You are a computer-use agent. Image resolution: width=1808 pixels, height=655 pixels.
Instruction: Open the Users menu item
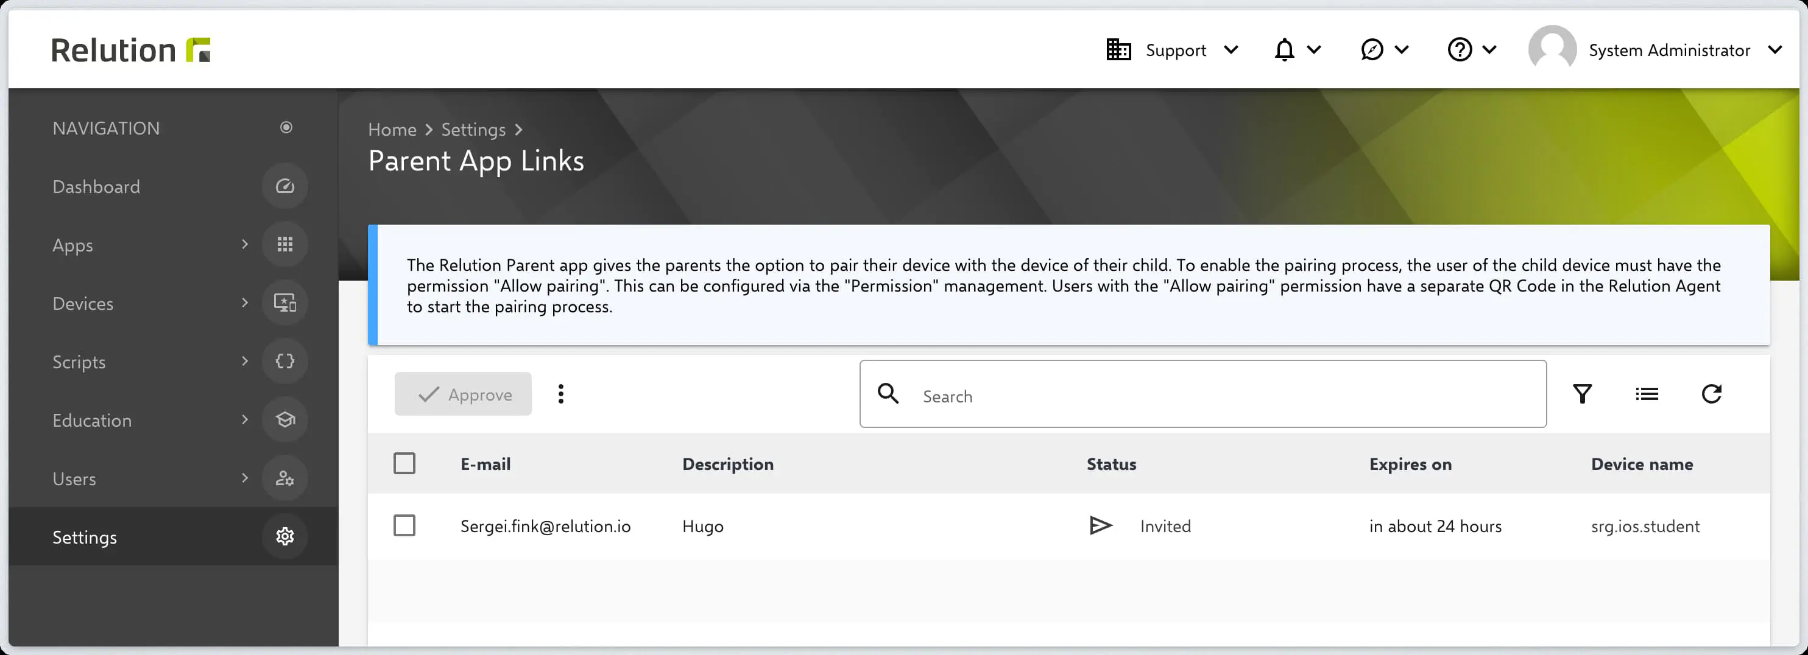point(74,479)
